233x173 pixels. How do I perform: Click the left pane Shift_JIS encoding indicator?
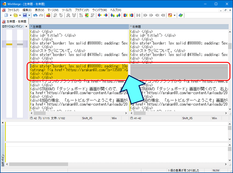(87, 118)
